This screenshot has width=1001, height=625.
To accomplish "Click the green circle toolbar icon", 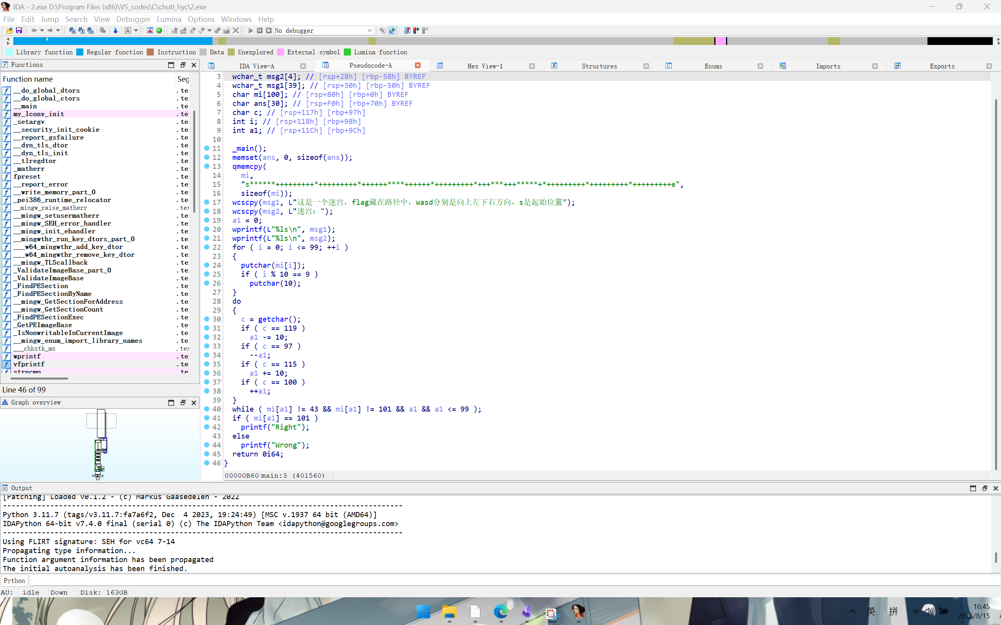I will pyautogui.click(x=159, y=30).
